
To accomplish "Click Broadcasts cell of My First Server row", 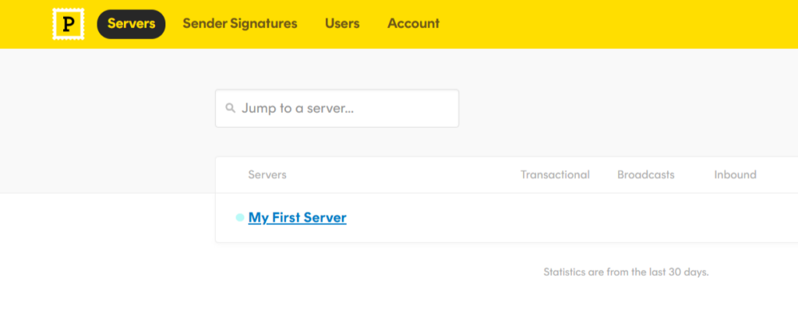I will (645, 218).
